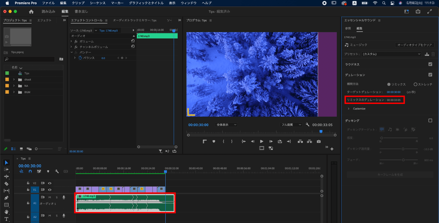This screenshot has height=223, width=439.
Task: Select the Selection tool arrow
Action: click(x=7, y=162)
